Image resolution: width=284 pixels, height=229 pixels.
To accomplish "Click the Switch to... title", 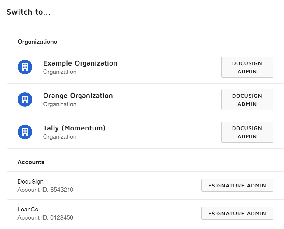I will (x=29, y=12).
